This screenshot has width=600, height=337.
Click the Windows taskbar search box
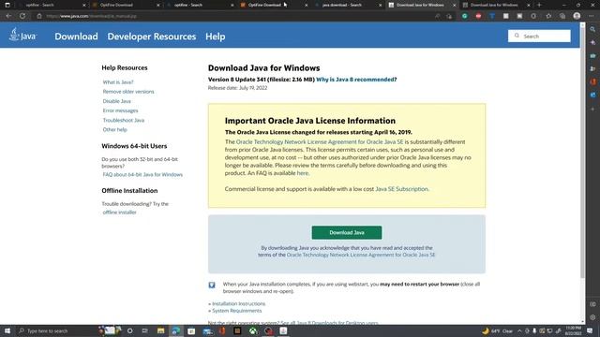(x=56, y=330)
